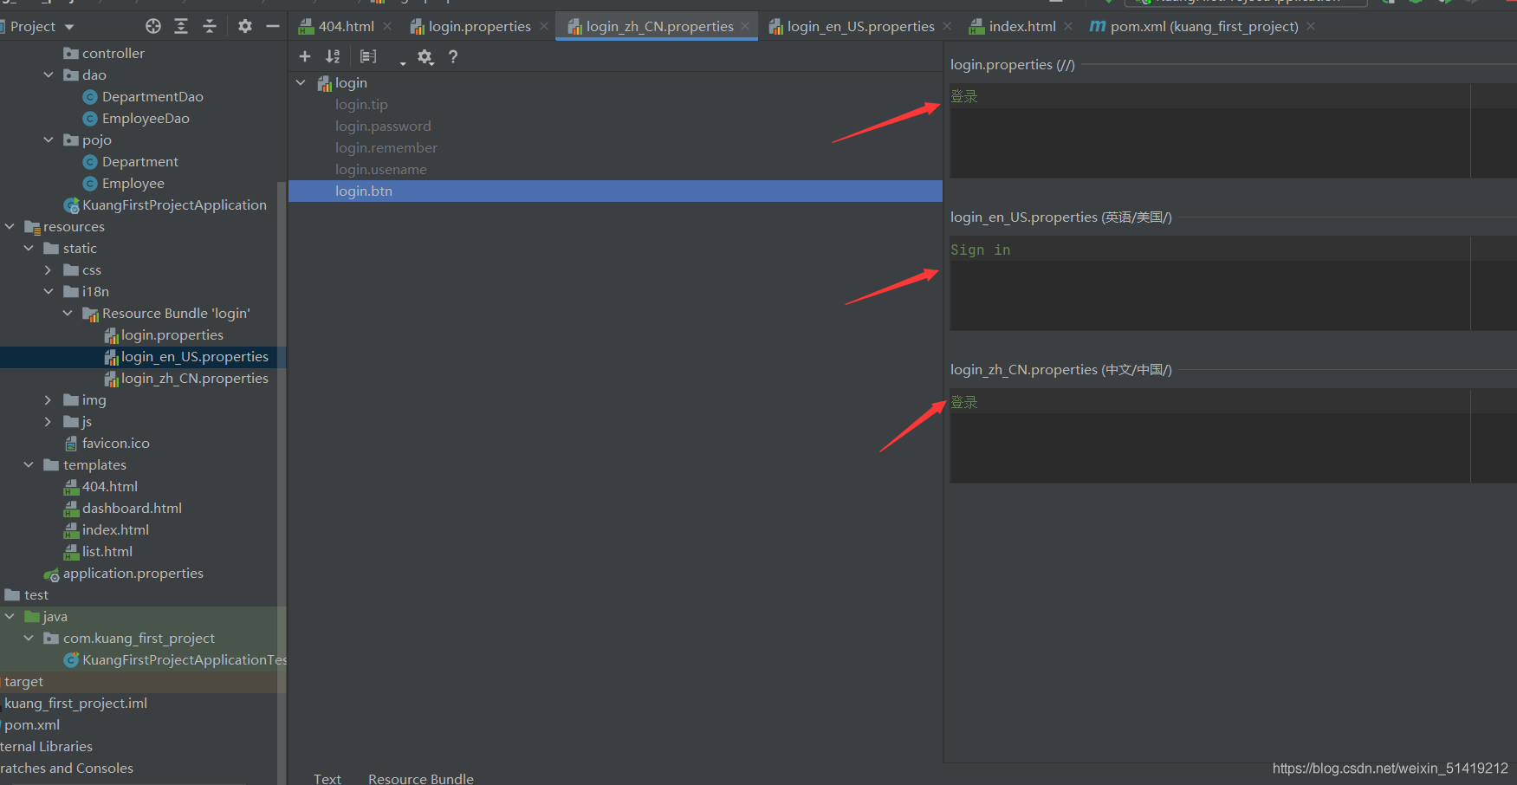Select EmployeeDao class in project tree
1517x785 pixels.
(x=146, y=118)
